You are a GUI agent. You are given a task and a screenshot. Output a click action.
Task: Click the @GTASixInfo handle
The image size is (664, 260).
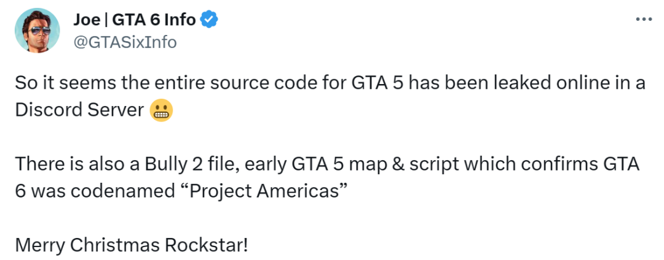125,42
